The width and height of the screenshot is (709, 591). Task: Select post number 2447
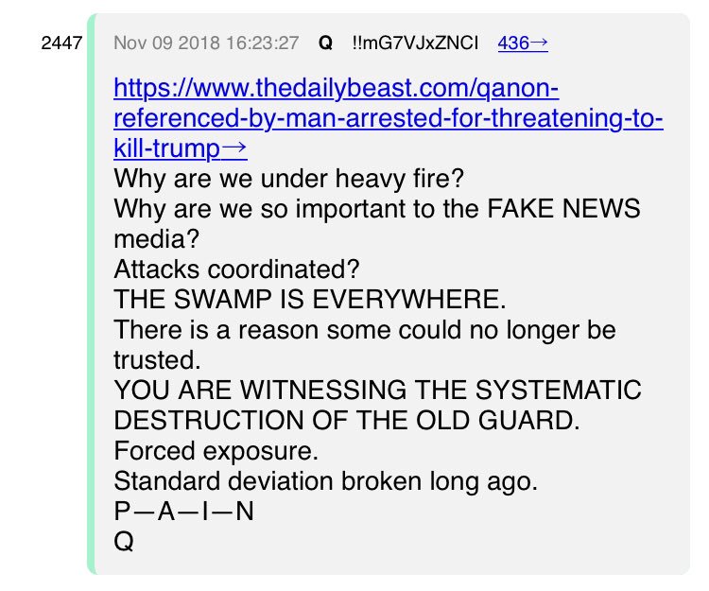(61, 43)
